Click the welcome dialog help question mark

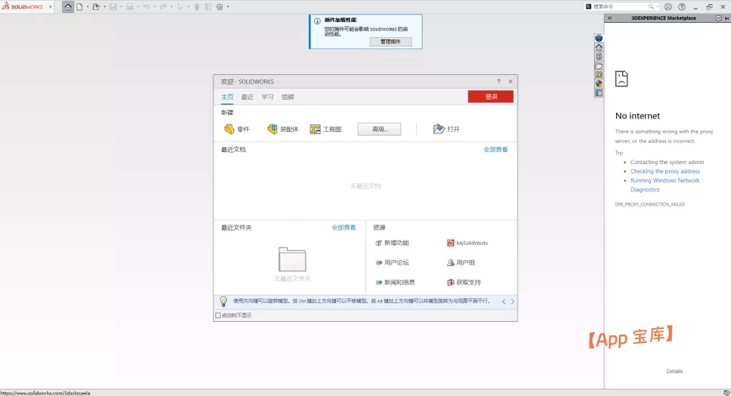click(498, 81)
